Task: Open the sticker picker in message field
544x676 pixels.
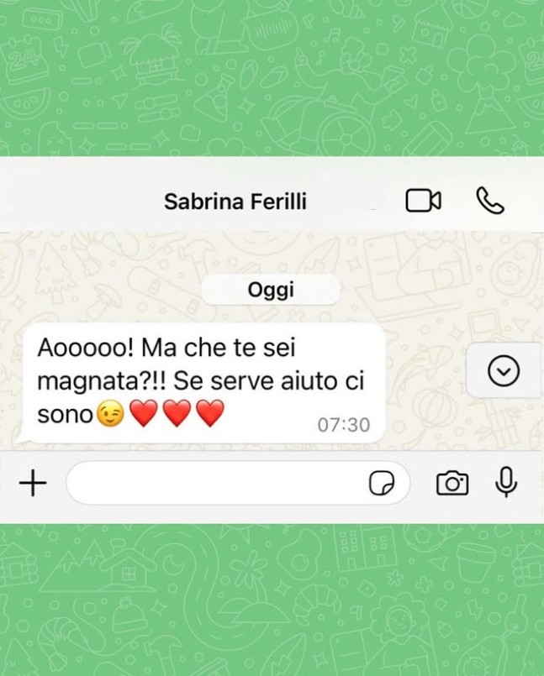Action: coord(382,483)
